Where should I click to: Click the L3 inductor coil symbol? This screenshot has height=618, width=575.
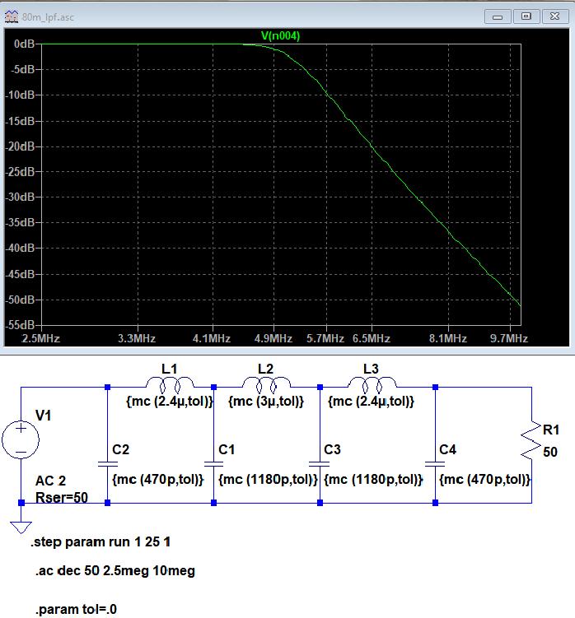pos(370,384)
